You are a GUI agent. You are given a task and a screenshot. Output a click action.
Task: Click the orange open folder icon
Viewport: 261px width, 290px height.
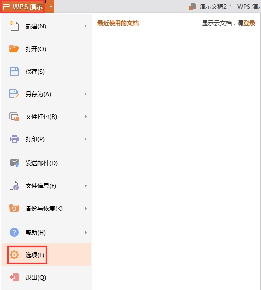[x=14, y=49]
